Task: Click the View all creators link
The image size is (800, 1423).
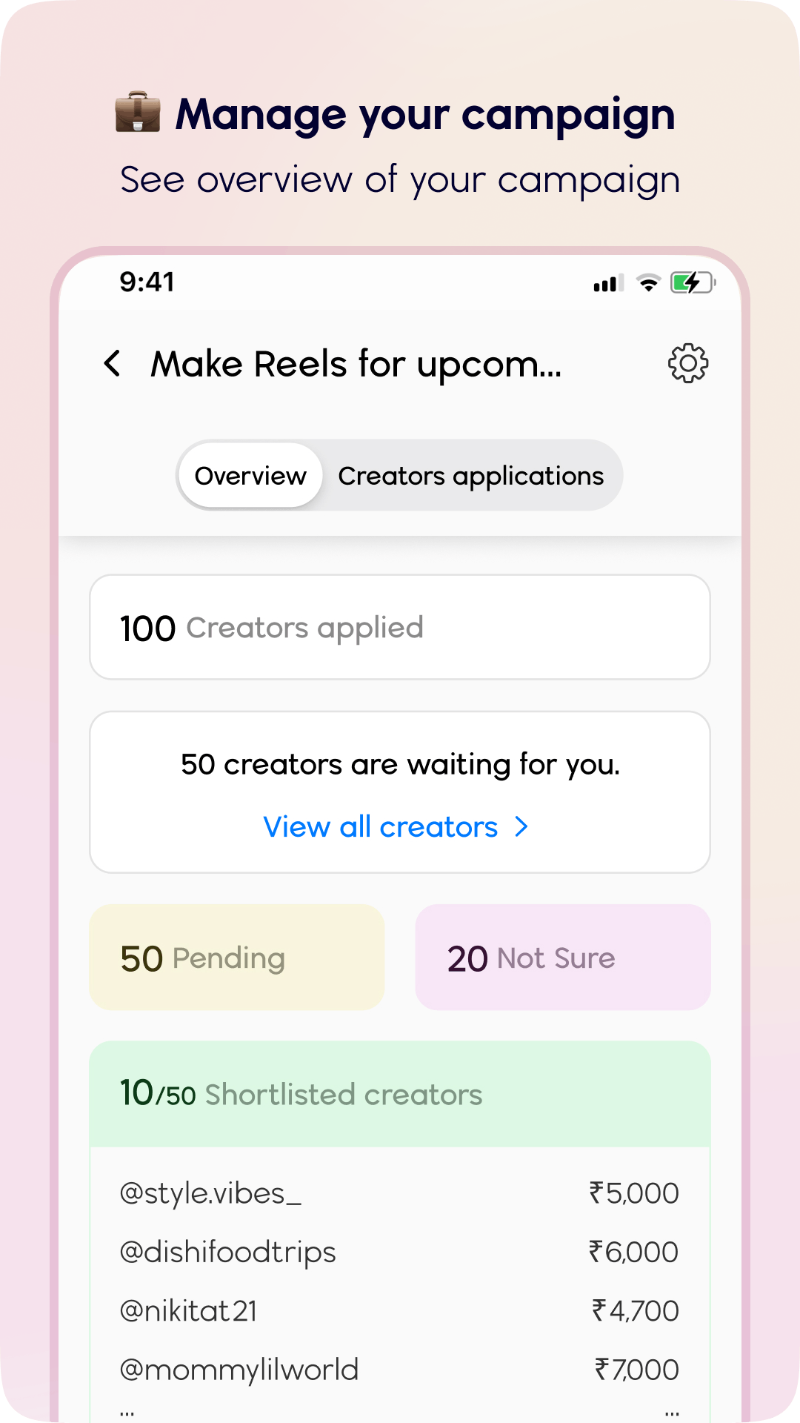Action: [381, 827]
